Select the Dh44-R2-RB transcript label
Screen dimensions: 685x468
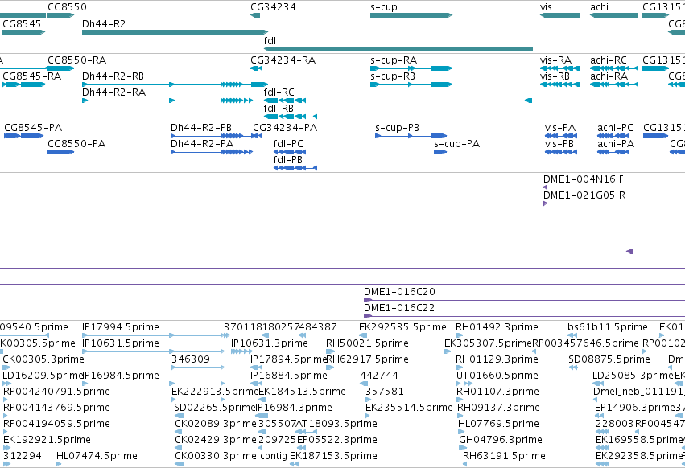113,76
